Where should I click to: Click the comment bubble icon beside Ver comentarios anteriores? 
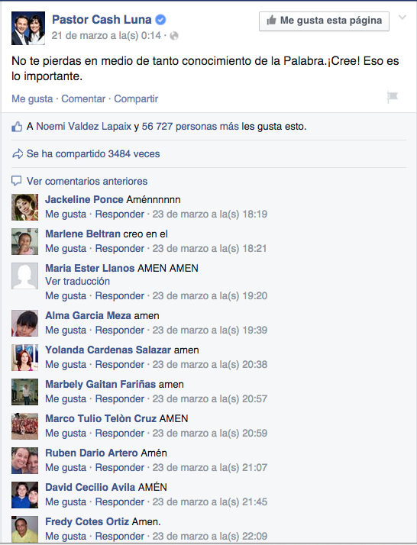point(16,181)
